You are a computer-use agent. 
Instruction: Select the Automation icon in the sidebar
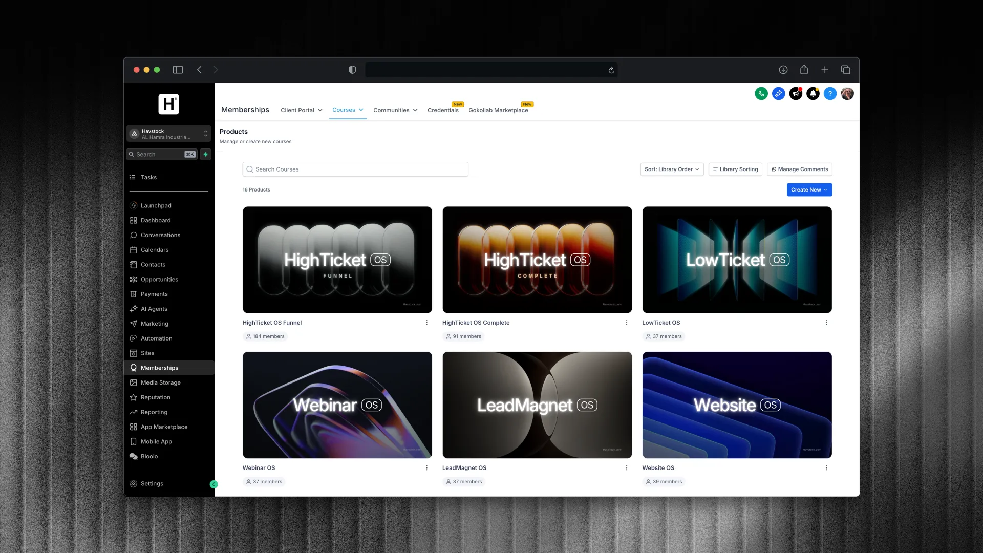pos(133,338)
